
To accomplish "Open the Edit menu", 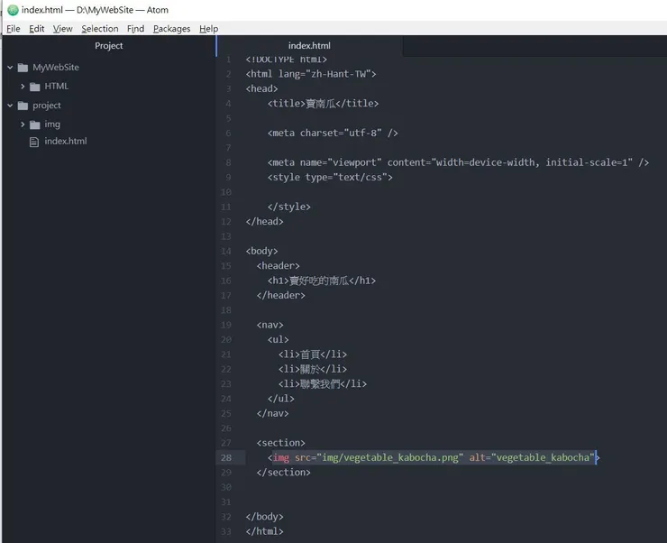I will [37, 29].
